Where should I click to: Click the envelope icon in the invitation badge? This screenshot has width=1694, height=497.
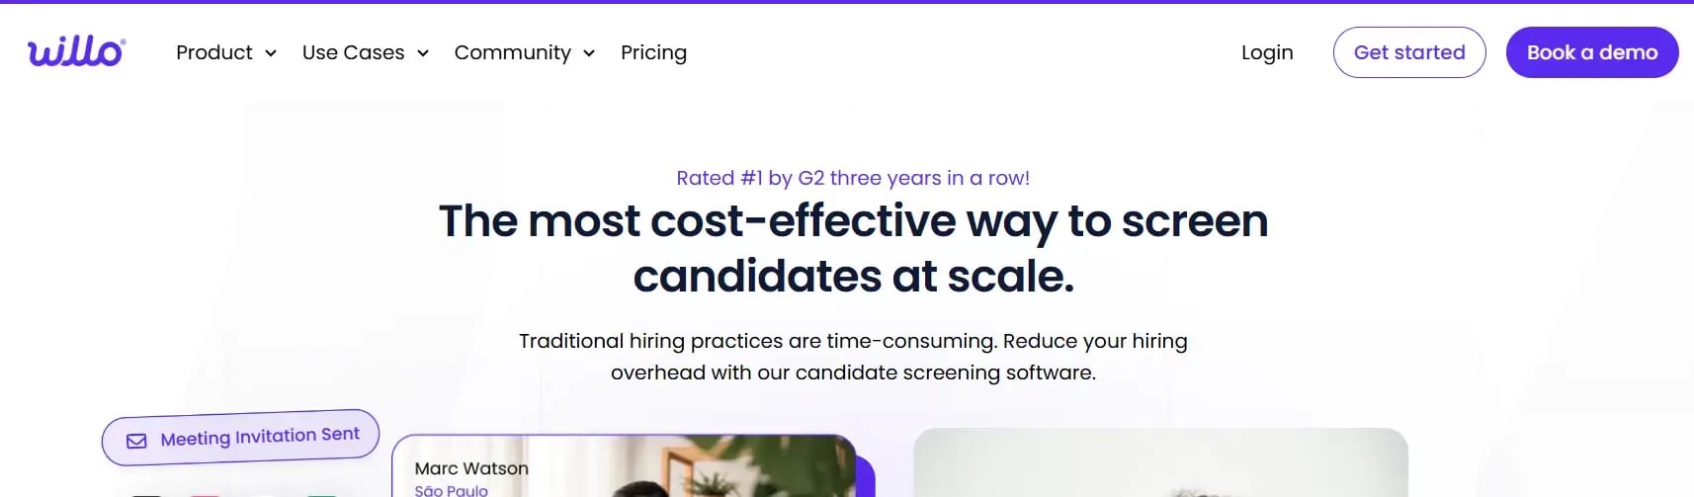click(x=136, y=441)
